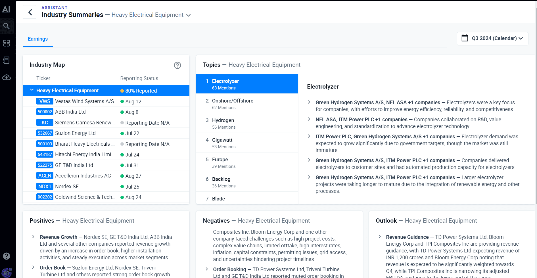Expand the Order Booking negative item
The width and height of the screenshot is (537, 278).
click(x=207, y=269)
